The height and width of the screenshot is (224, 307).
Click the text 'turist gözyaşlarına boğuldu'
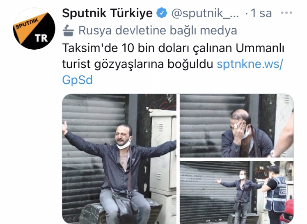137,64
